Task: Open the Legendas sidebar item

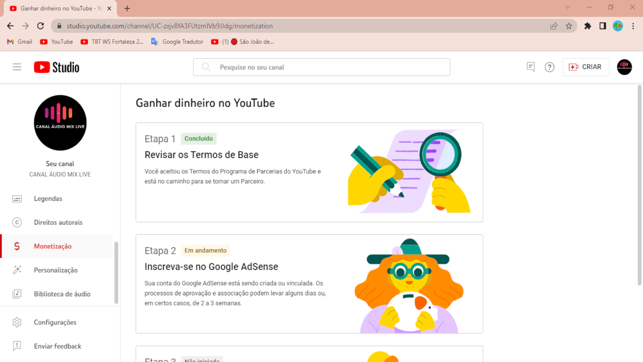Action: point(57,199)
